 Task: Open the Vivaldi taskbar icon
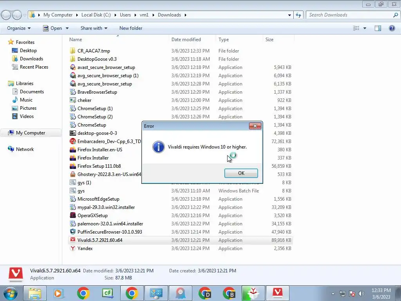pos(278,293)
